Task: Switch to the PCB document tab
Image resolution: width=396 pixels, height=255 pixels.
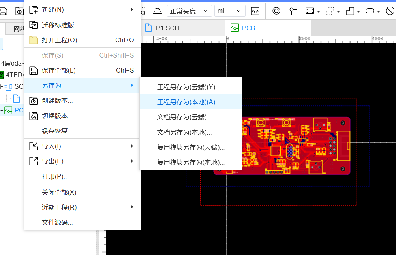Action: [x=248, y=28]
